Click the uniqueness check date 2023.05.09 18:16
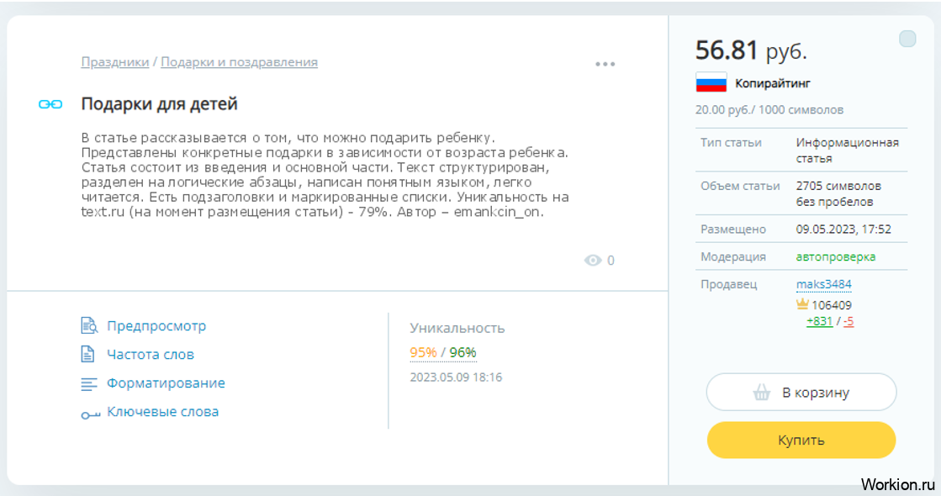Screen dimensions: 941x496 456,377
